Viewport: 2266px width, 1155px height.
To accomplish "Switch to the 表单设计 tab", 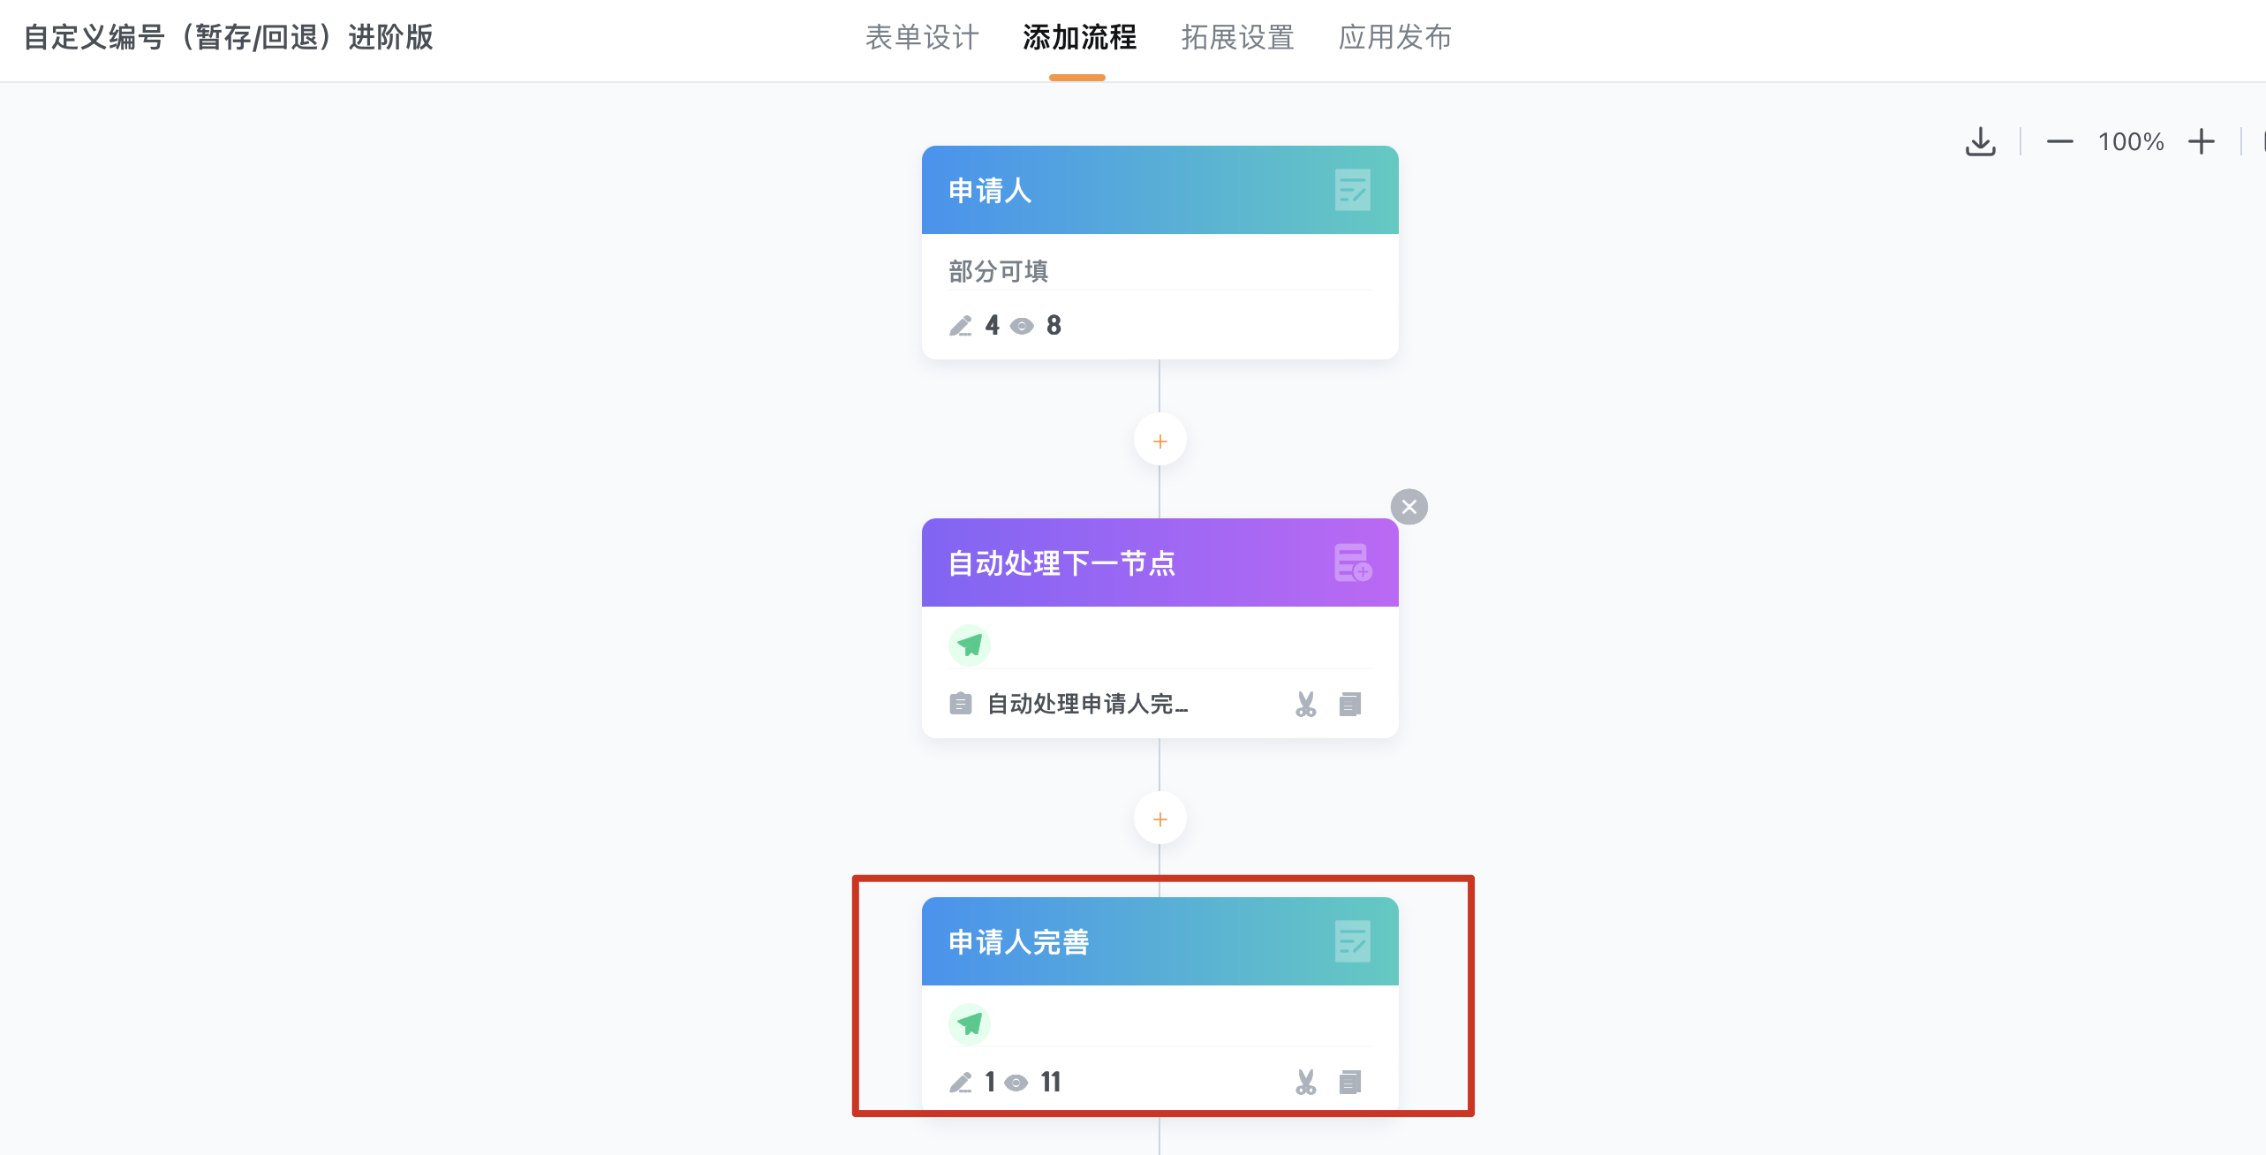I will tap(922, 37).
